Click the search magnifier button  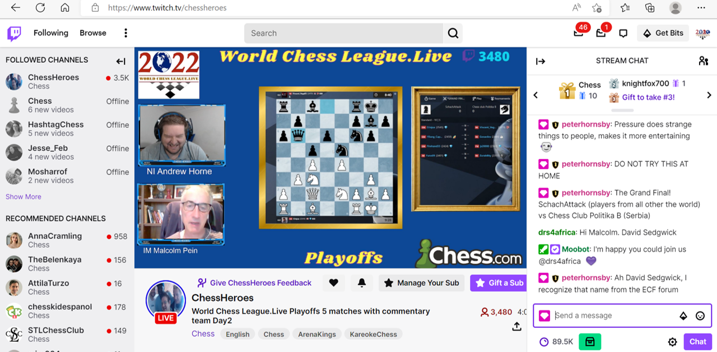453,33
